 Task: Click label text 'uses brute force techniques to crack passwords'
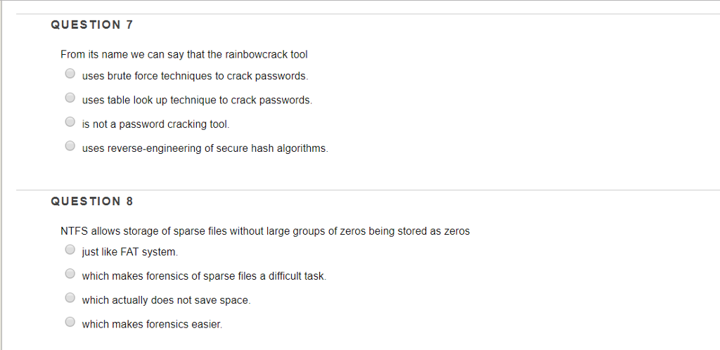coord(195,76)
